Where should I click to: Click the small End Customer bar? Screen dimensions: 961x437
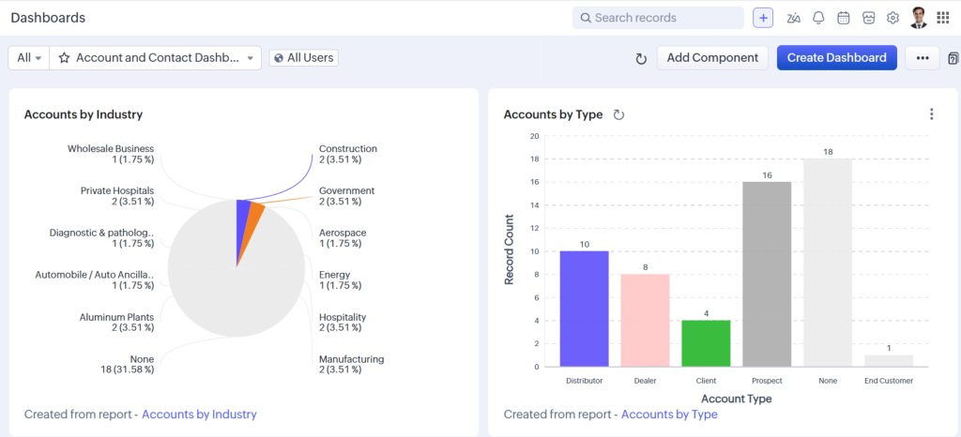(x=889, y=361)
